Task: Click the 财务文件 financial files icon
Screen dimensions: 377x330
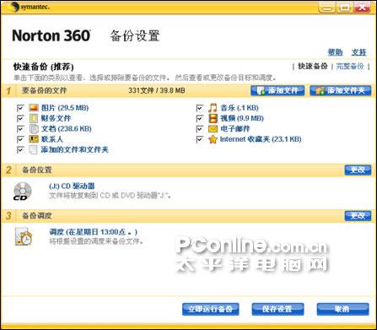Action: pos(34,118)
